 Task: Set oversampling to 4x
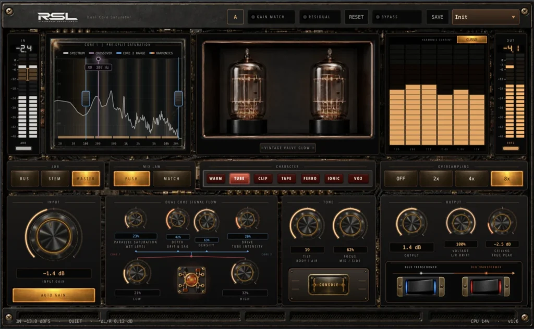(x=471, y=179)
